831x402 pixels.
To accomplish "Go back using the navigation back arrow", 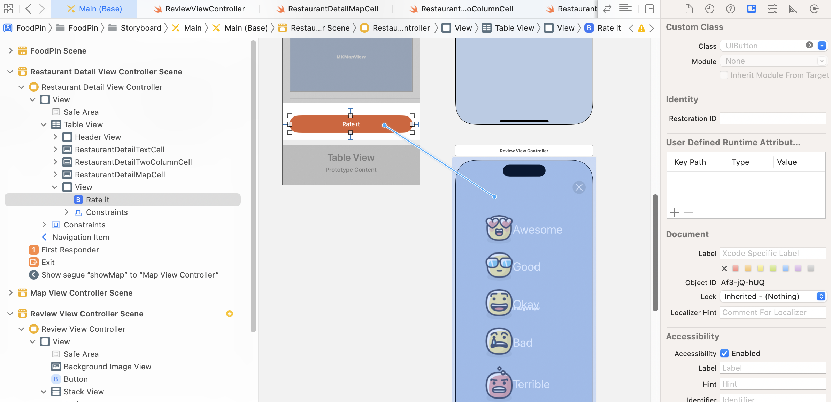I will [x=29, y=9].
